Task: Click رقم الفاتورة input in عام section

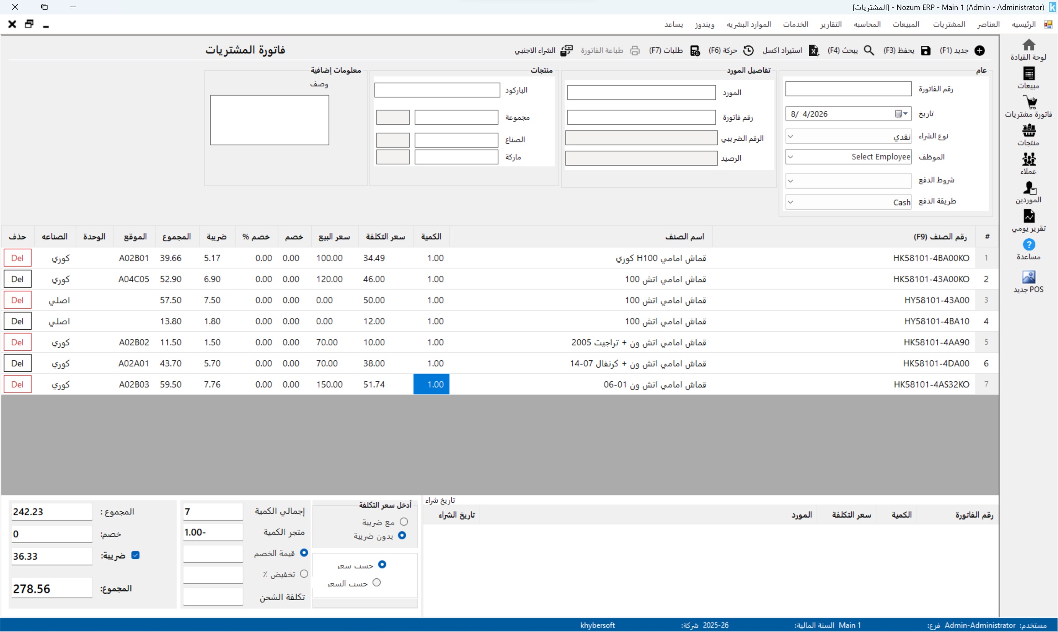Action: (848, 89)
